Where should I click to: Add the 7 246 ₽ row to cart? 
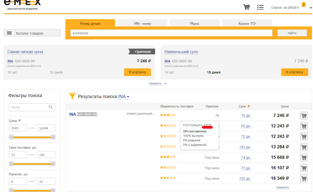(x=304, y=116)
